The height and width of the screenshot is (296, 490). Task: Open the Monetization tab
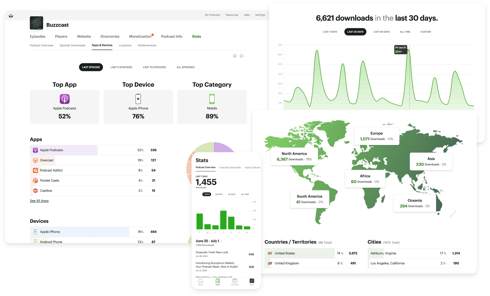pos(140,36)
